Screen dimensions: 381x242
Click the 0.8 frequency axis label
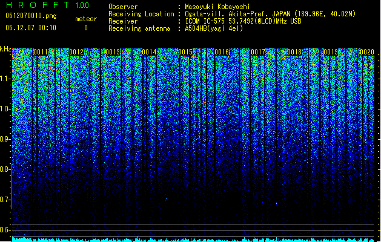(5, 169)
